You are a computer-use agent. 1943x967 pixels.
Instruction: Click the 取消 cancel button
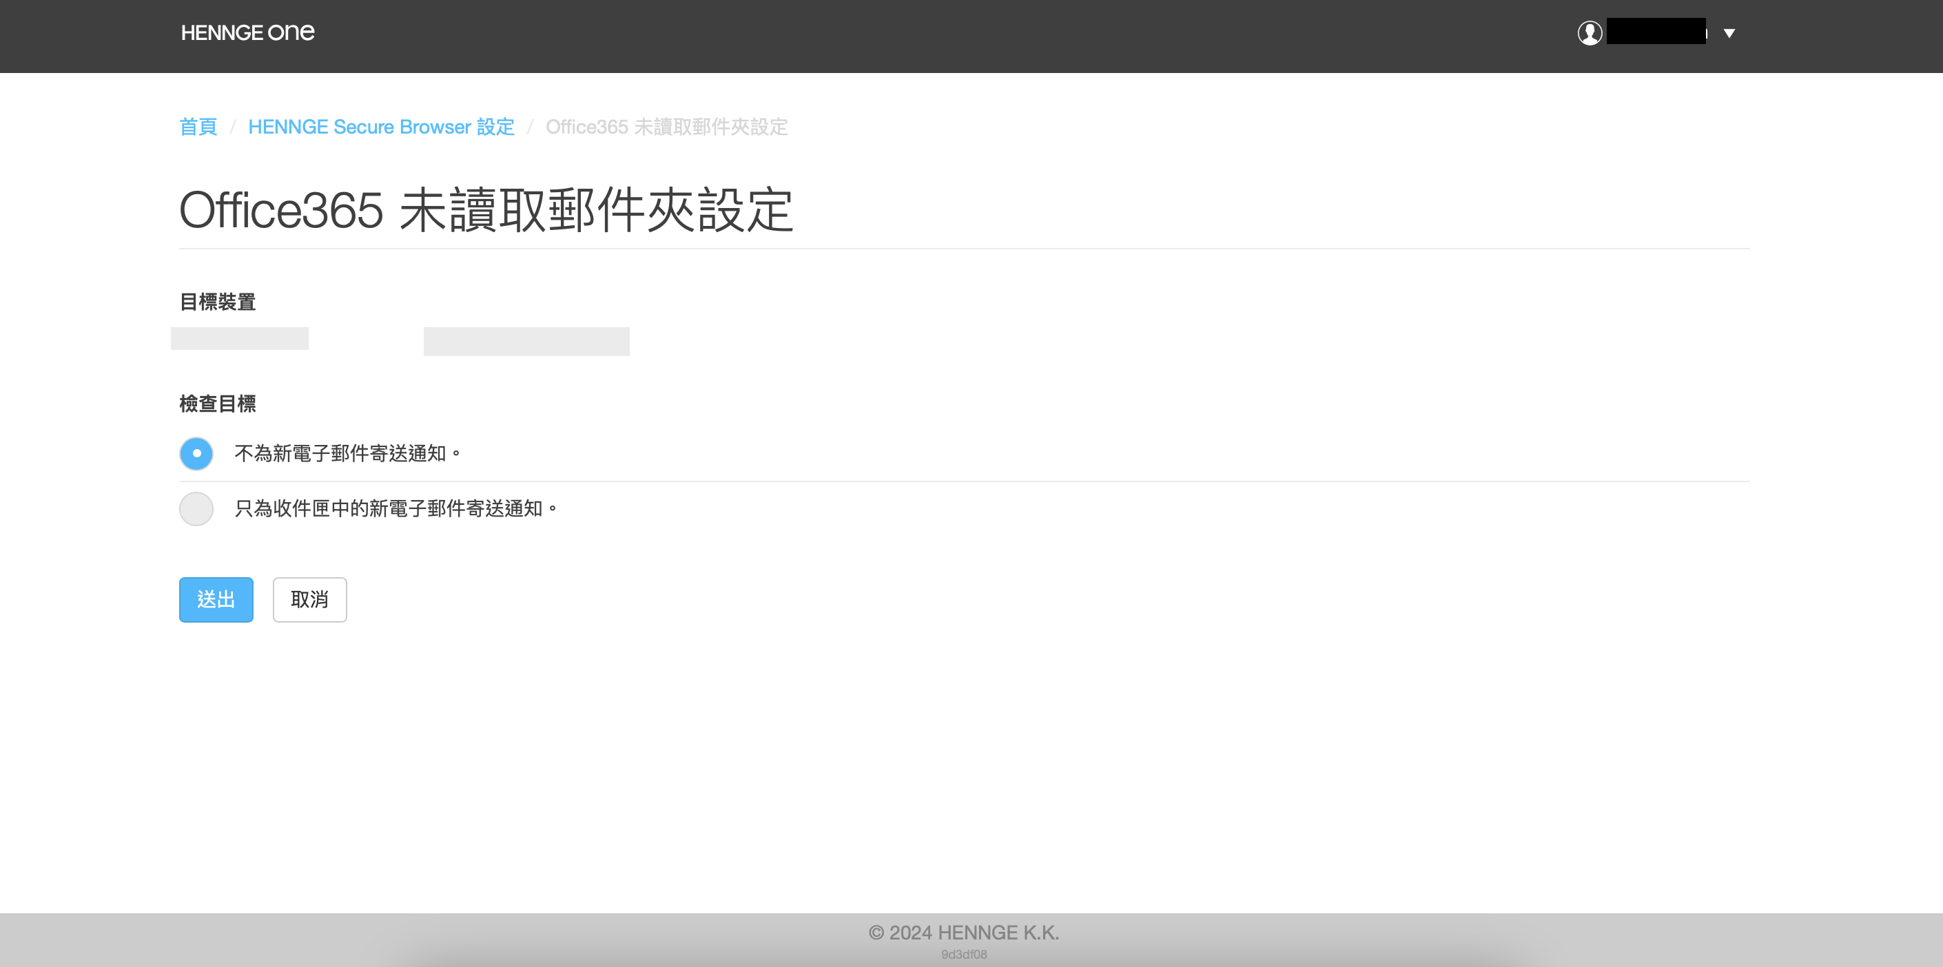(309, 599)
